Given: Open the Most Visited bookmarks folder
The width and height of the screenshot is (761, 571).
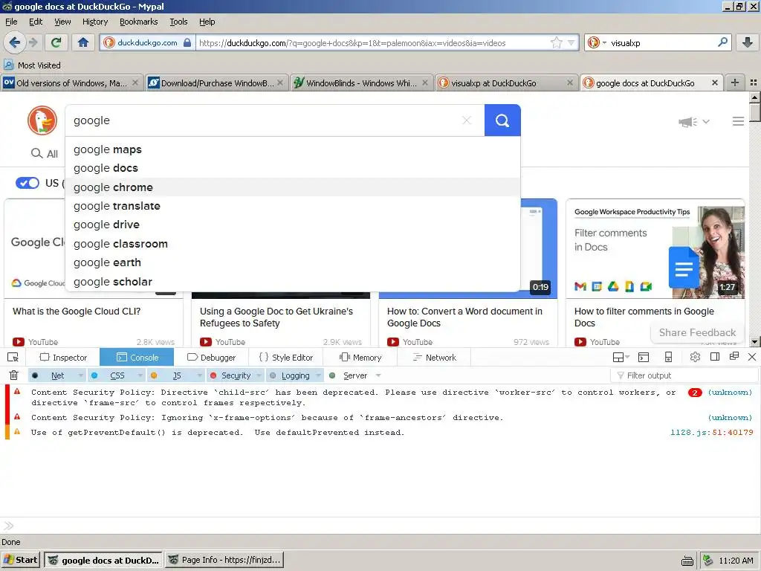Looking at the screenshot, I should click(33, 65).
